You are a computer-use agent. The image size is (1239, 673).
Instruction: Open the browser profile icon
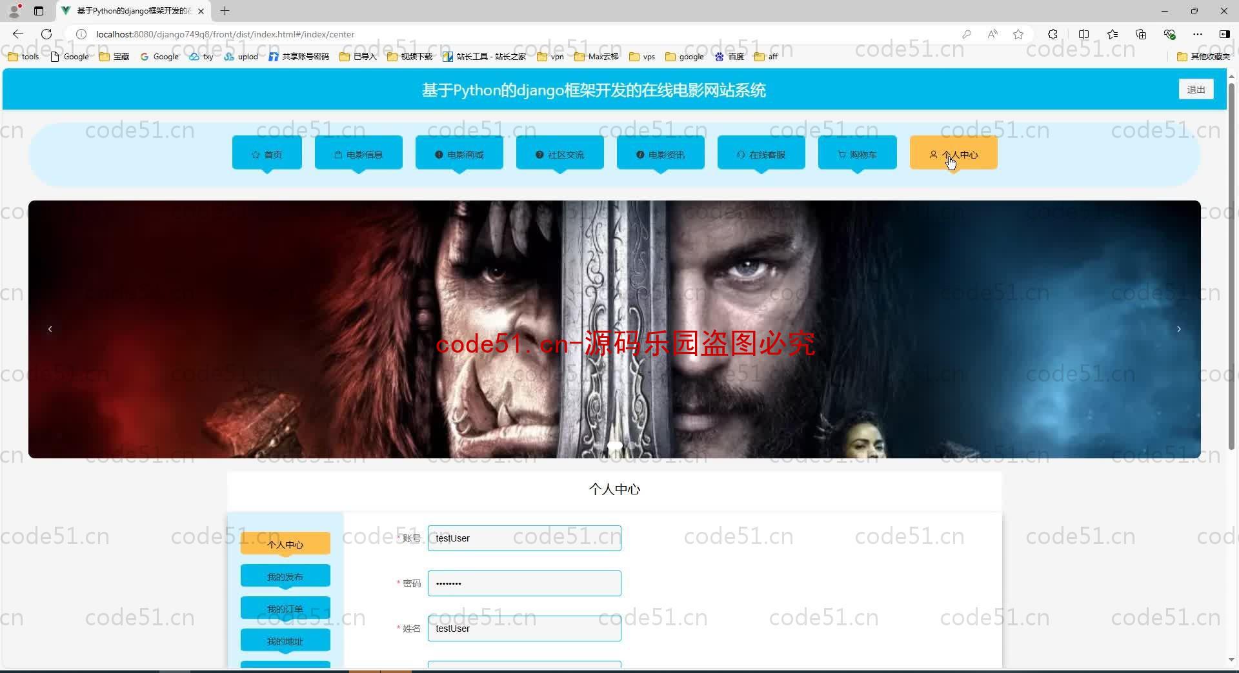(14, 11)
